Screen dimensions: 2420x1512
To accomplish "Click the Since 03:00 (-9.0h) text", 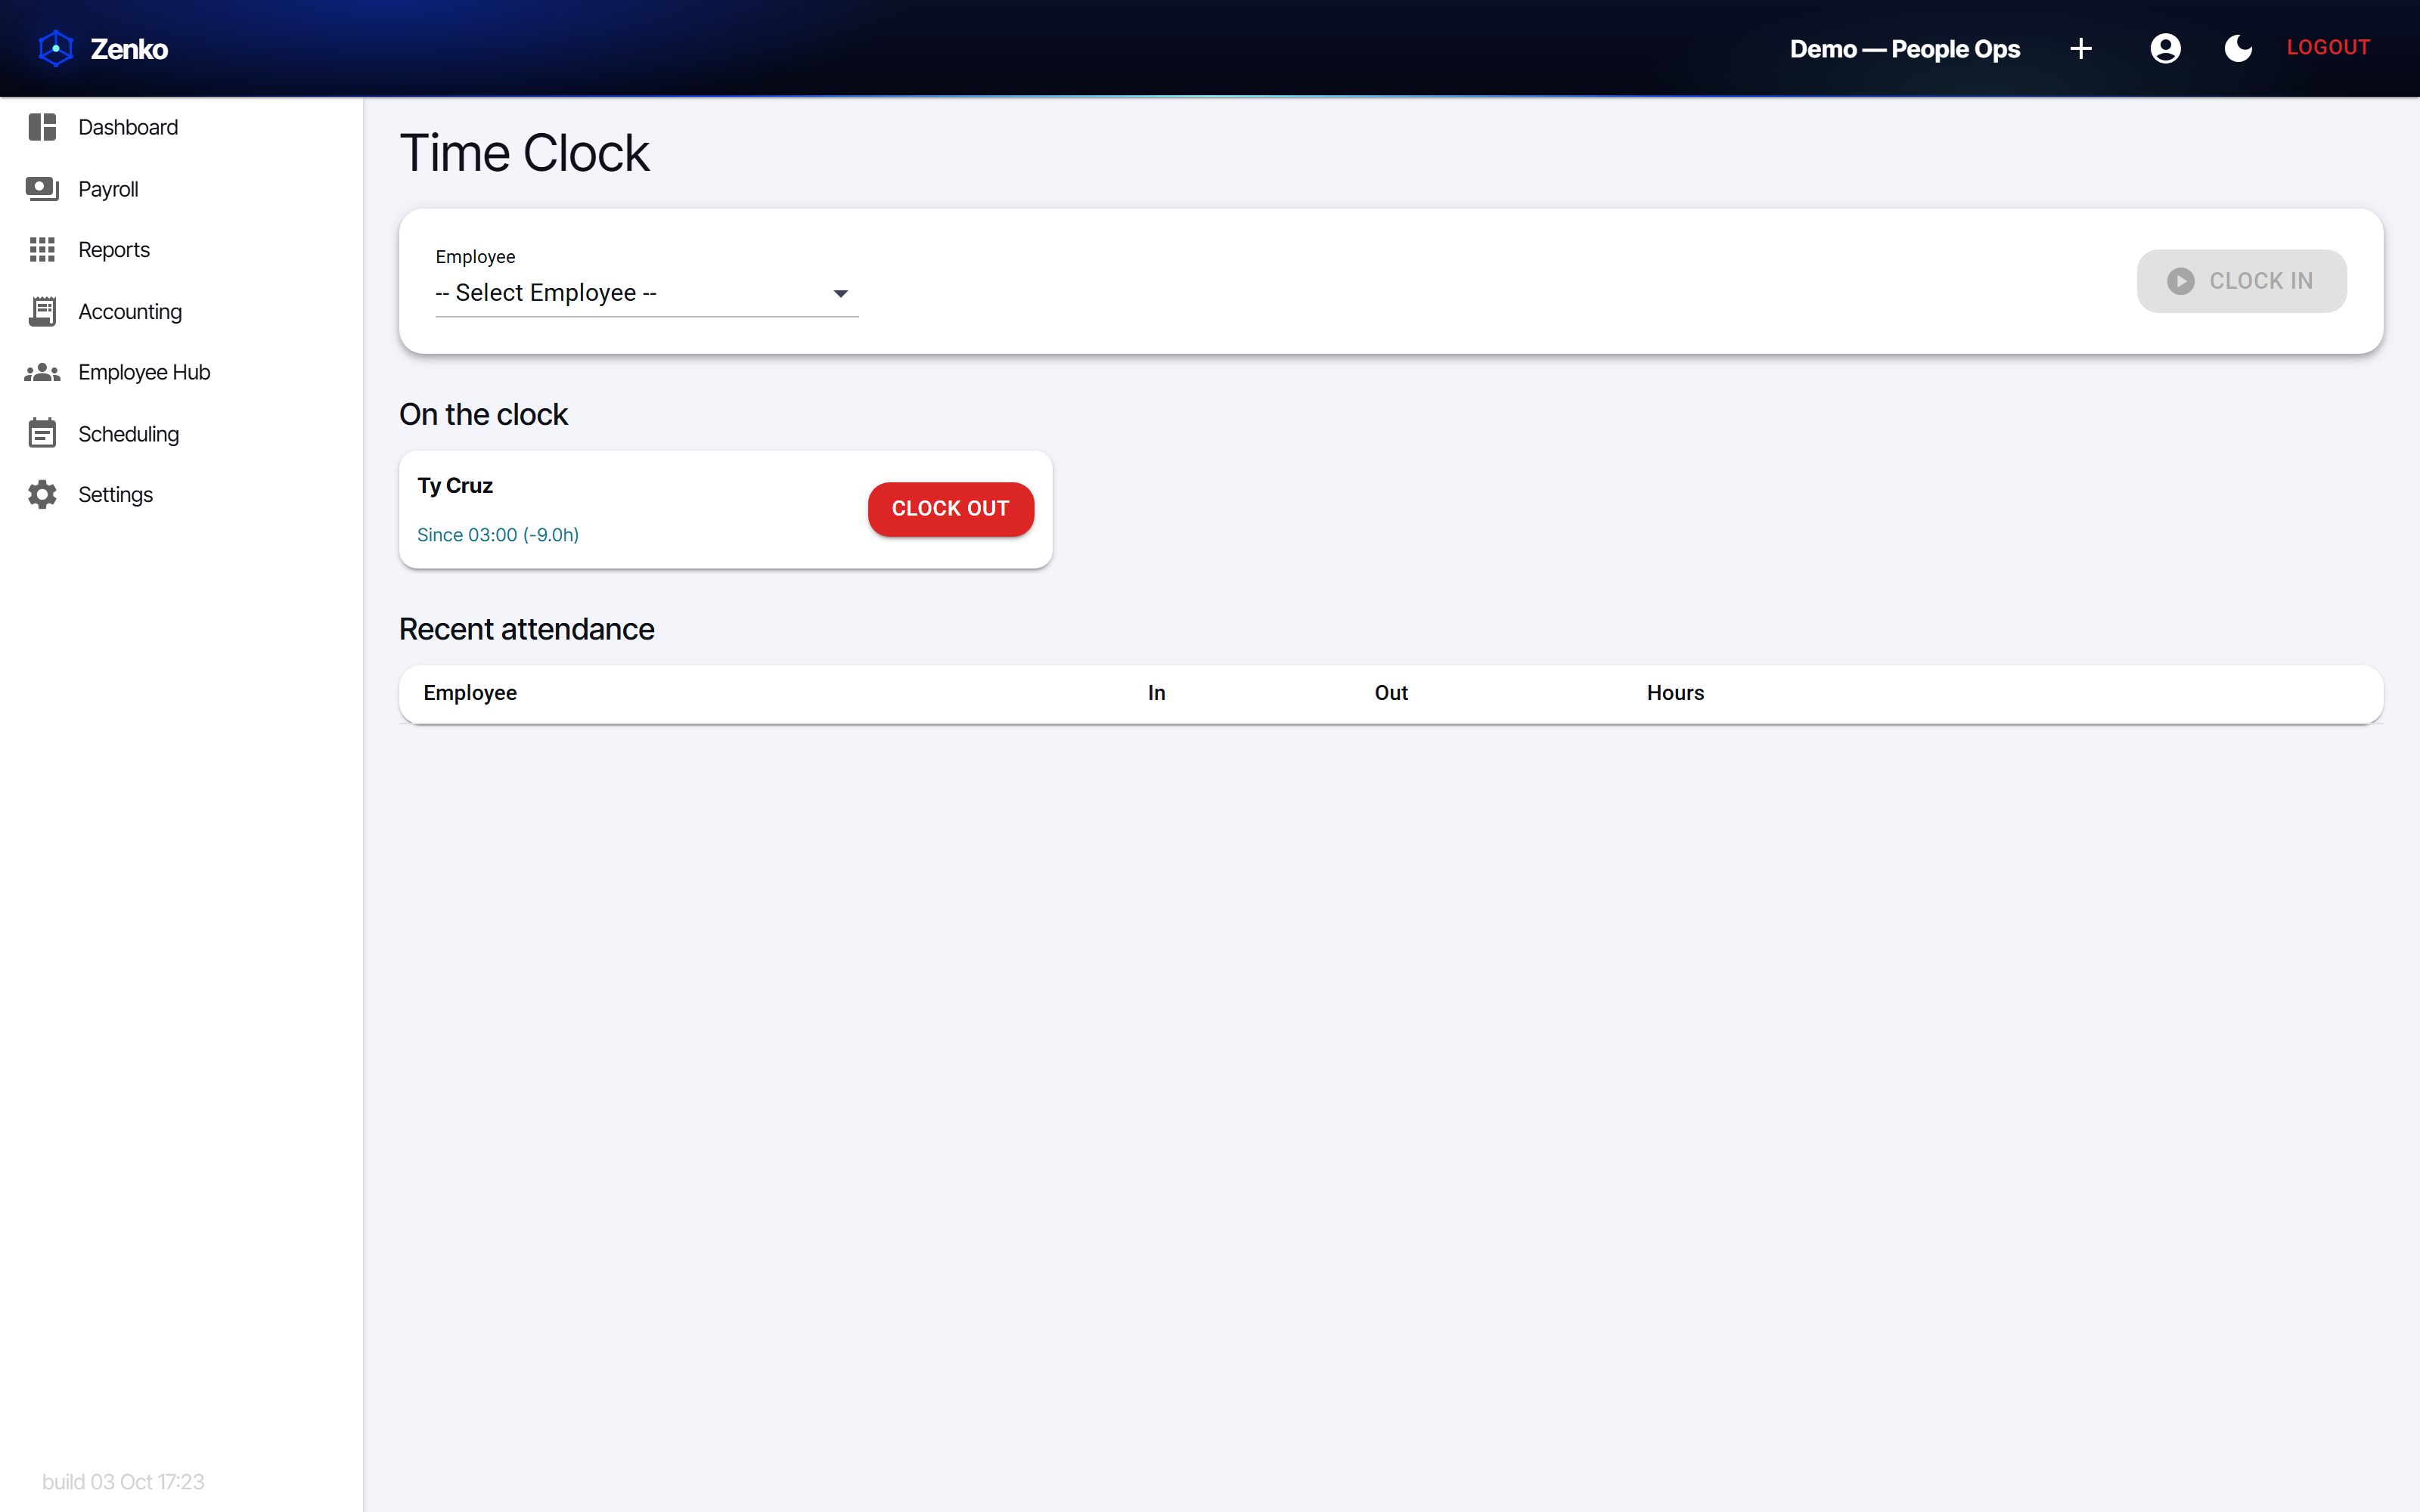I will (x=498, y=535).
